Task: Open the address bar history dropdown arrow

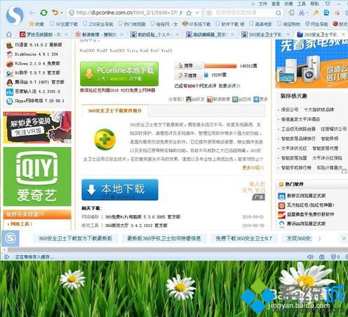Action: pos(197,13)
